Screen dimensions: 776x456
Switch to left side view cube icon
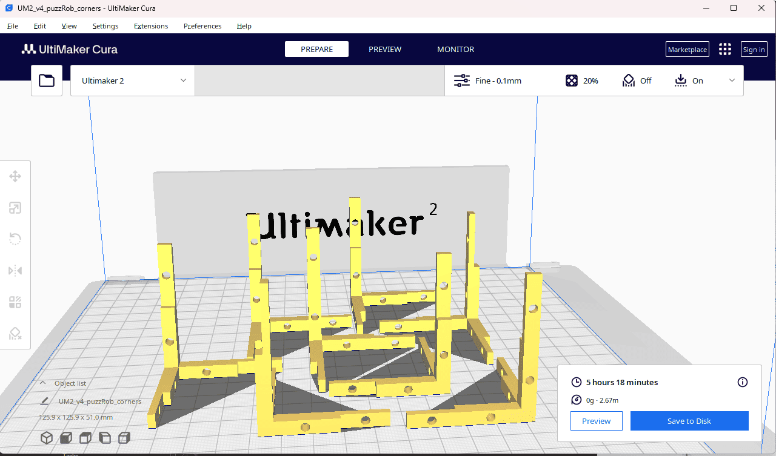click(x=105, y=438)
